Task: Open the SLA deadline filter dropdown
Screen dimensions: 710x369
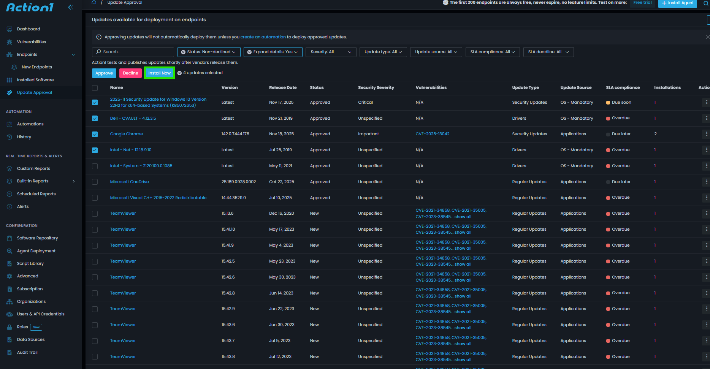Action: [x=548, y=52]
